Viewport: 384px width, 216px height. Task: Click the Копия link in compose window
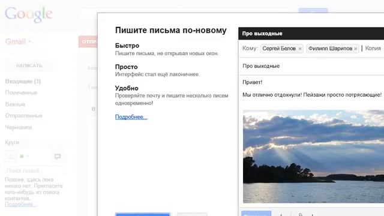(373, 49)
